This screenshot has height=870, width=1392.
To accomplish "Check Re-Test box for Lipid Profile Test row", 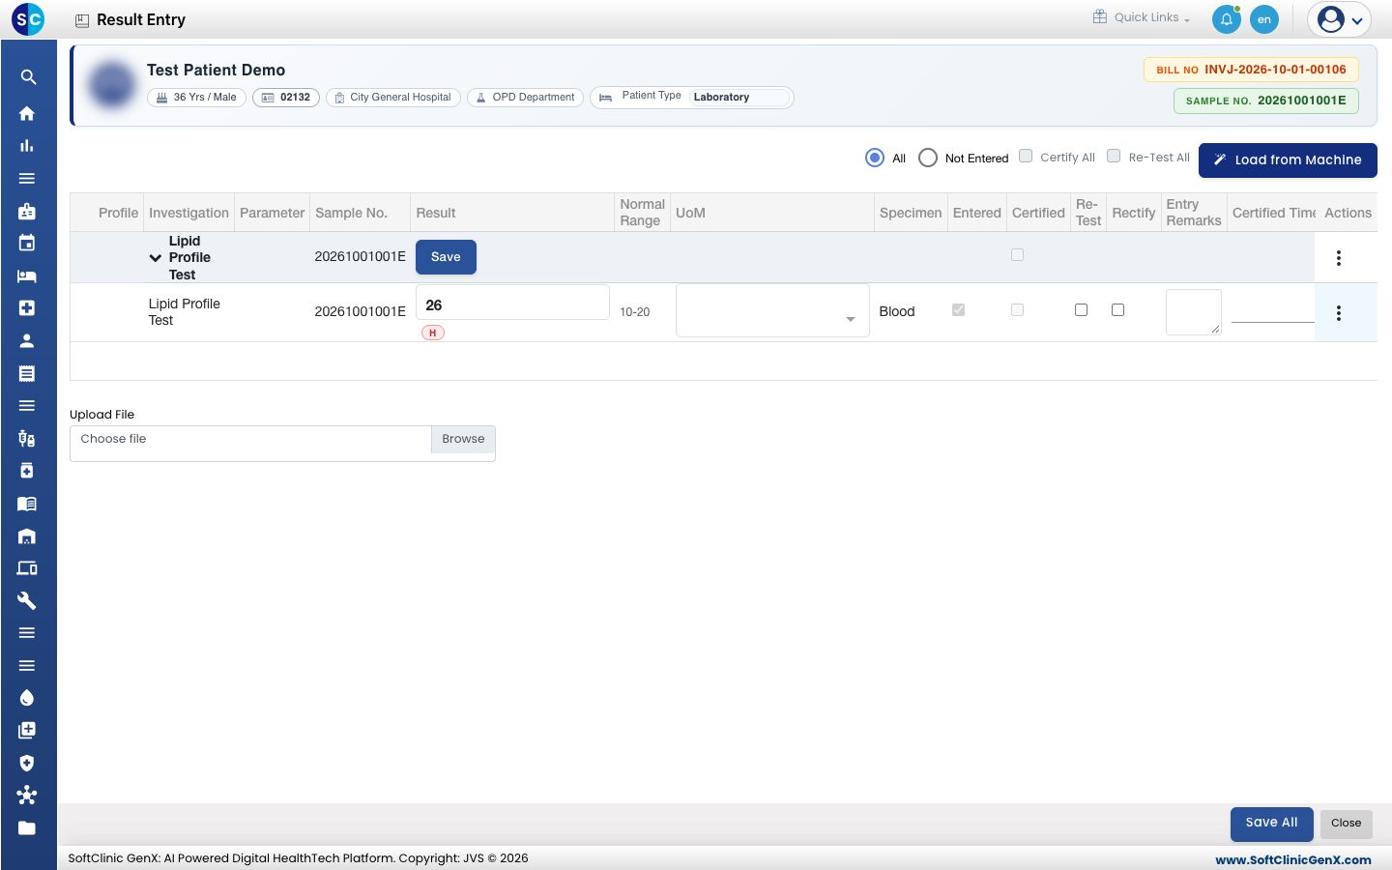I will 1082,310.
